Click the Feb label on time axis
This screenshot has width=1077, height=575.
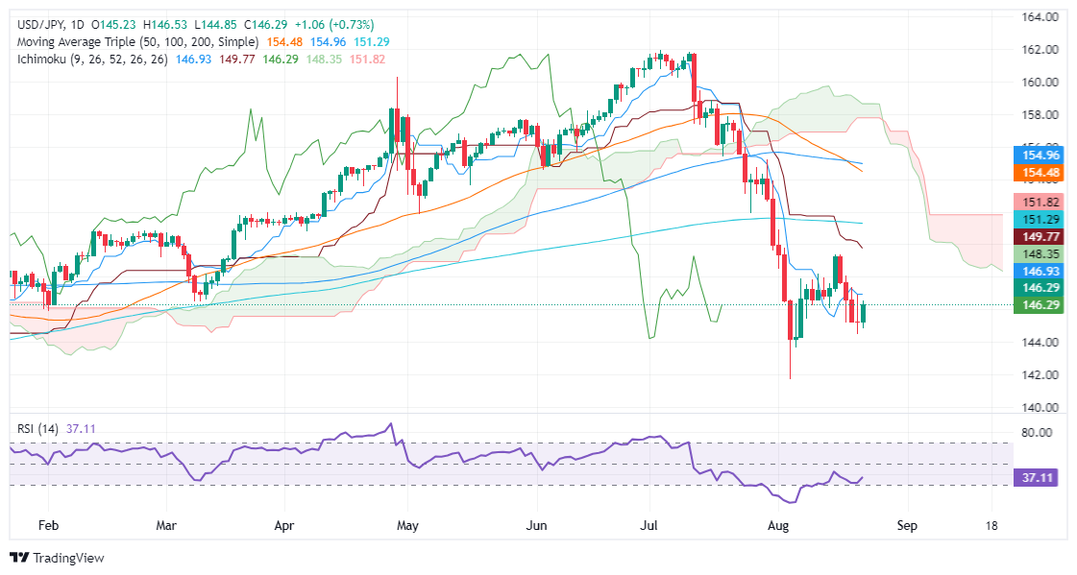(x=48, y=526)
